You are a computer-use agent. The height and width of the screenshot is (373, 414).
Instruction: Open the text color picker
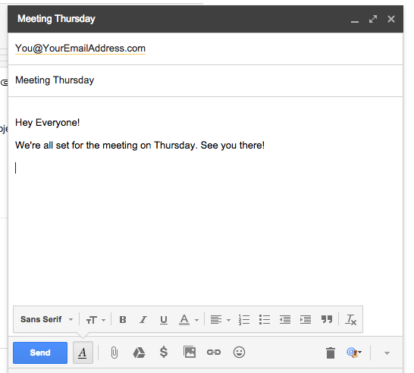click(x=189, y=320)
